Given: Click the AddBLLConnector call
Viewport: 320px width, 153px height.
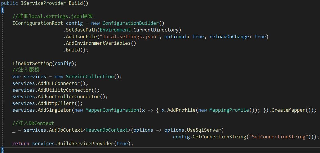Looking at the screenshot, I should coord(59,83).
